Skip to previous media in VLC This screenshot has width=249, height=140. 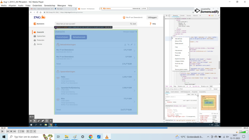point(8,132)
